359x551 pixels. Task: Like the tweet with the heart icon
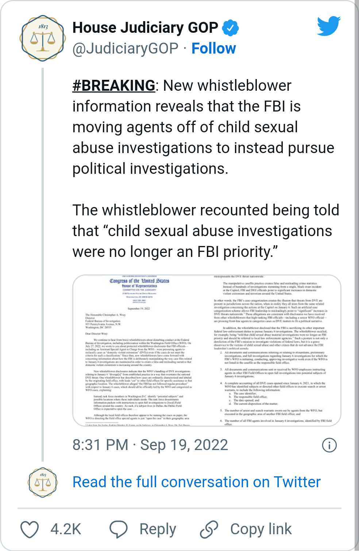30,529
